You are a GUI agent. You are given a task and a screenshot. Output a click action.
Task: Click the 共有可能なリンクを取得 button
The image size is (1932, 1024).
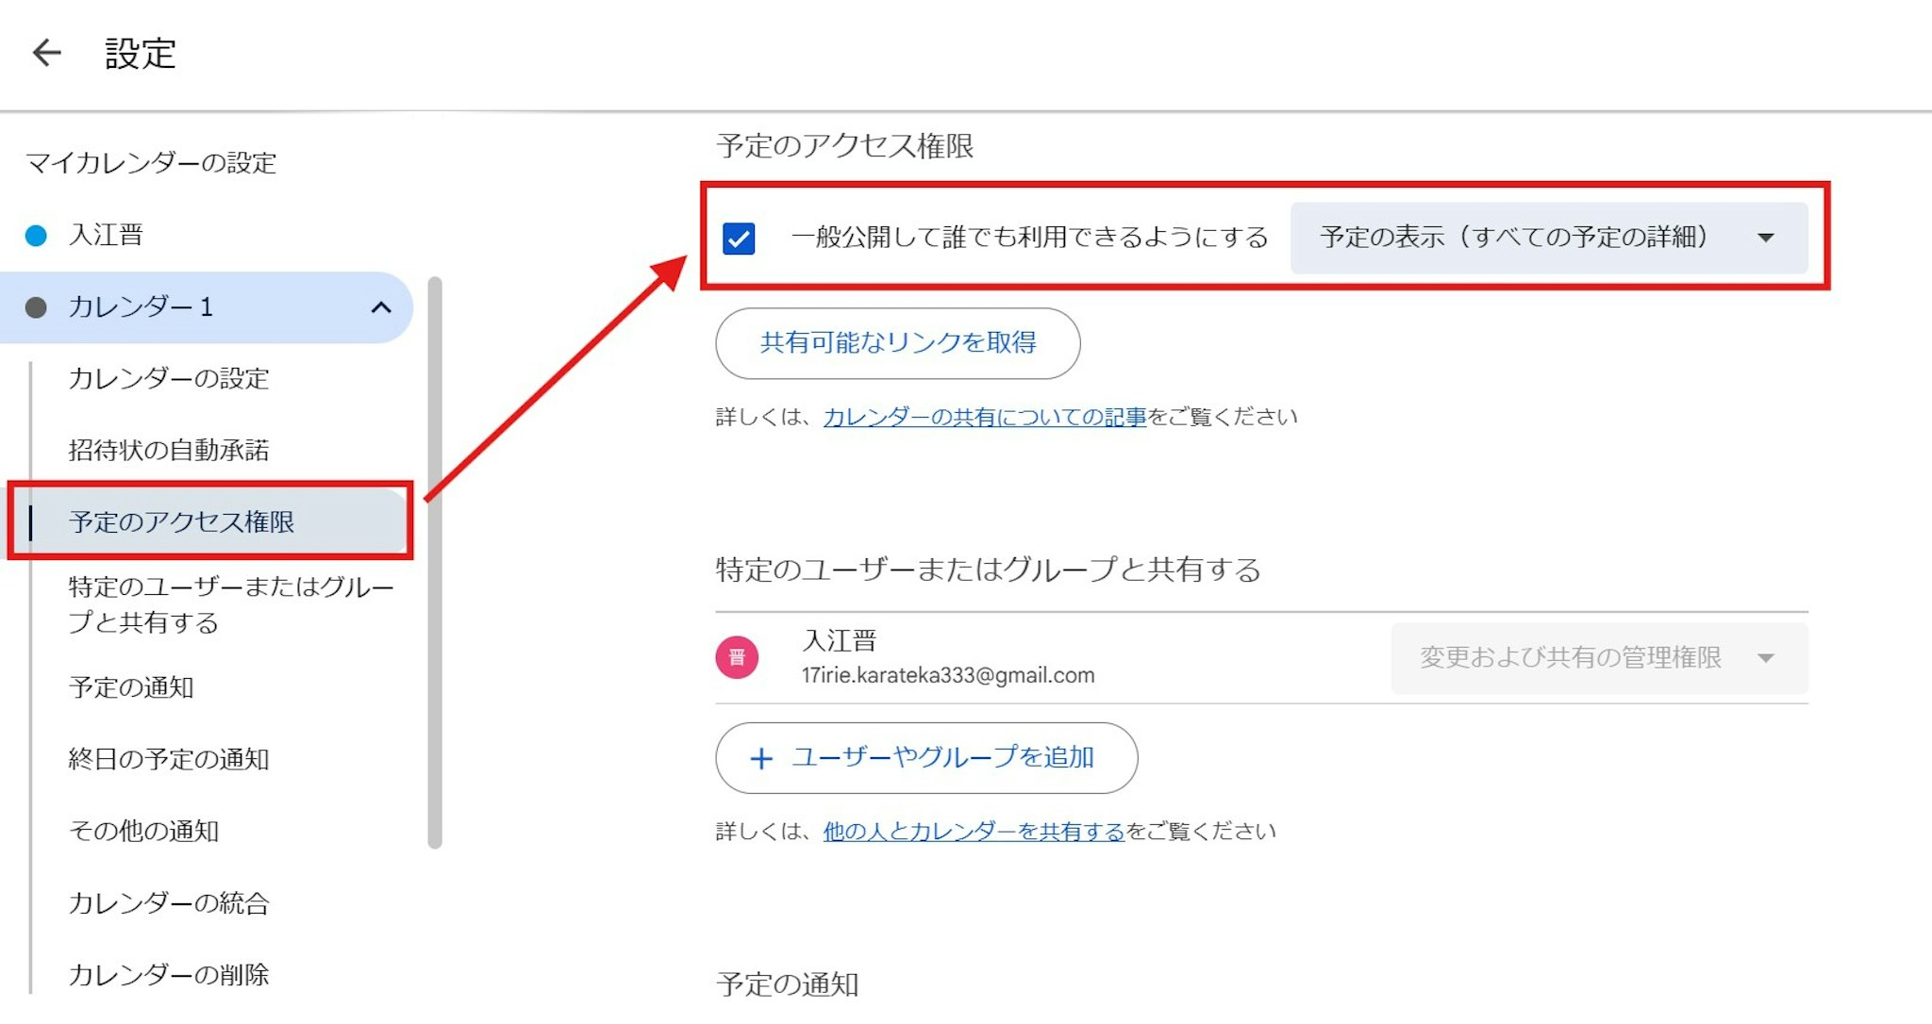pos(897,343)
